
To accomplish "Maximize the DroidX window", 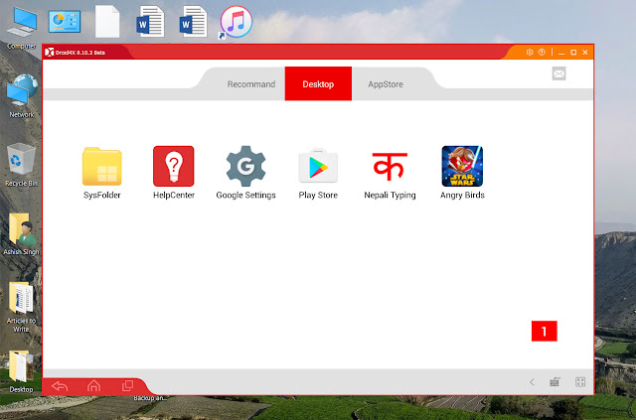I will pos(573,53).
